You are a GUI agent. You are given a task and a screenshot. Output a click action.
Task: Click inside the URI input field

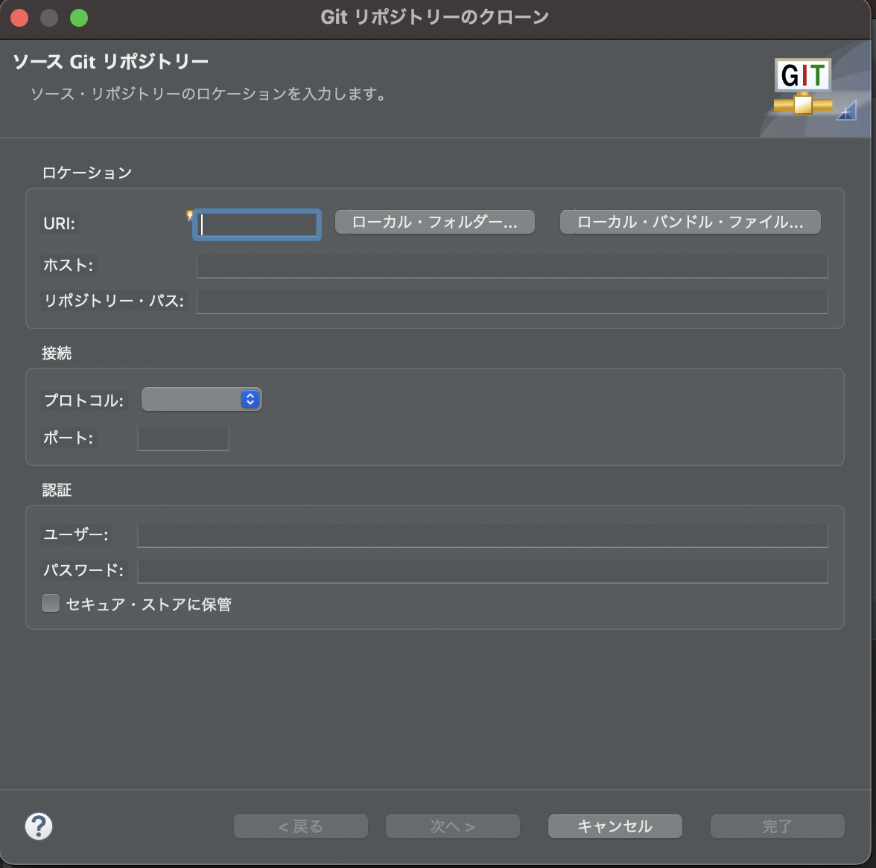coord(256,224)
